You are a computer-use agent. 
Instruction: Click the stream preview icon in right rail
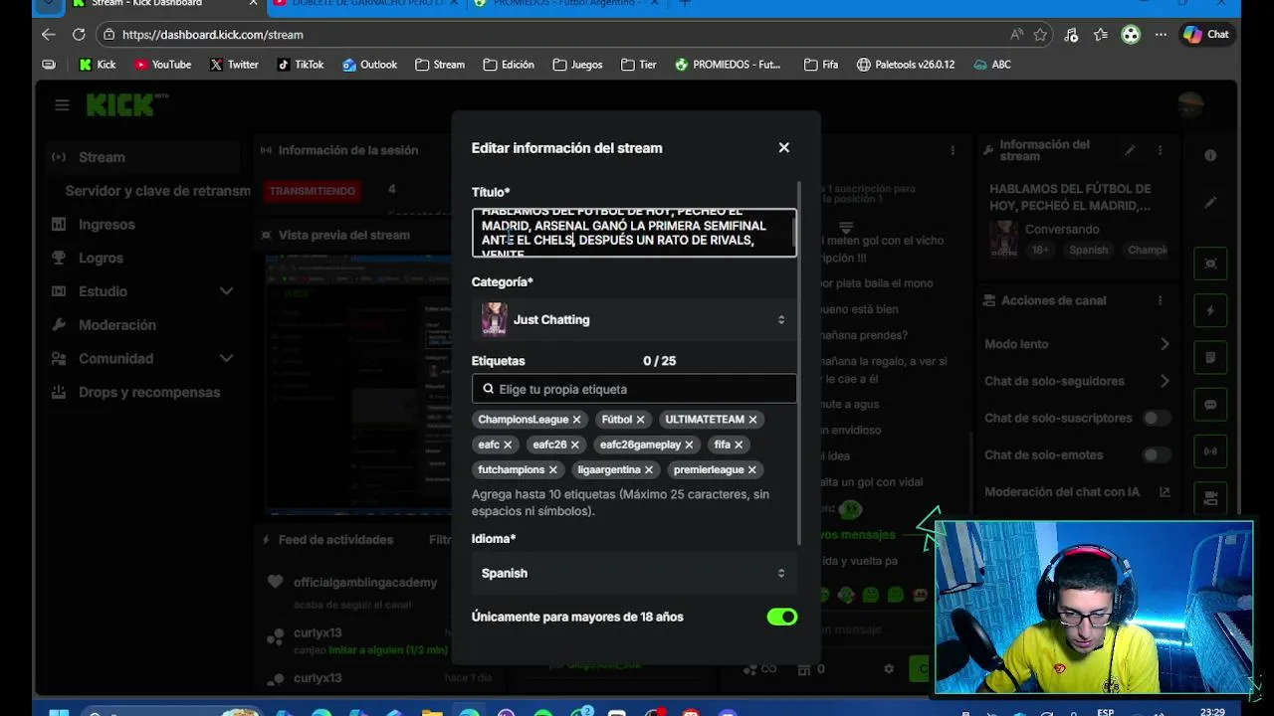pyautogui.click(x=1210, y=264)
